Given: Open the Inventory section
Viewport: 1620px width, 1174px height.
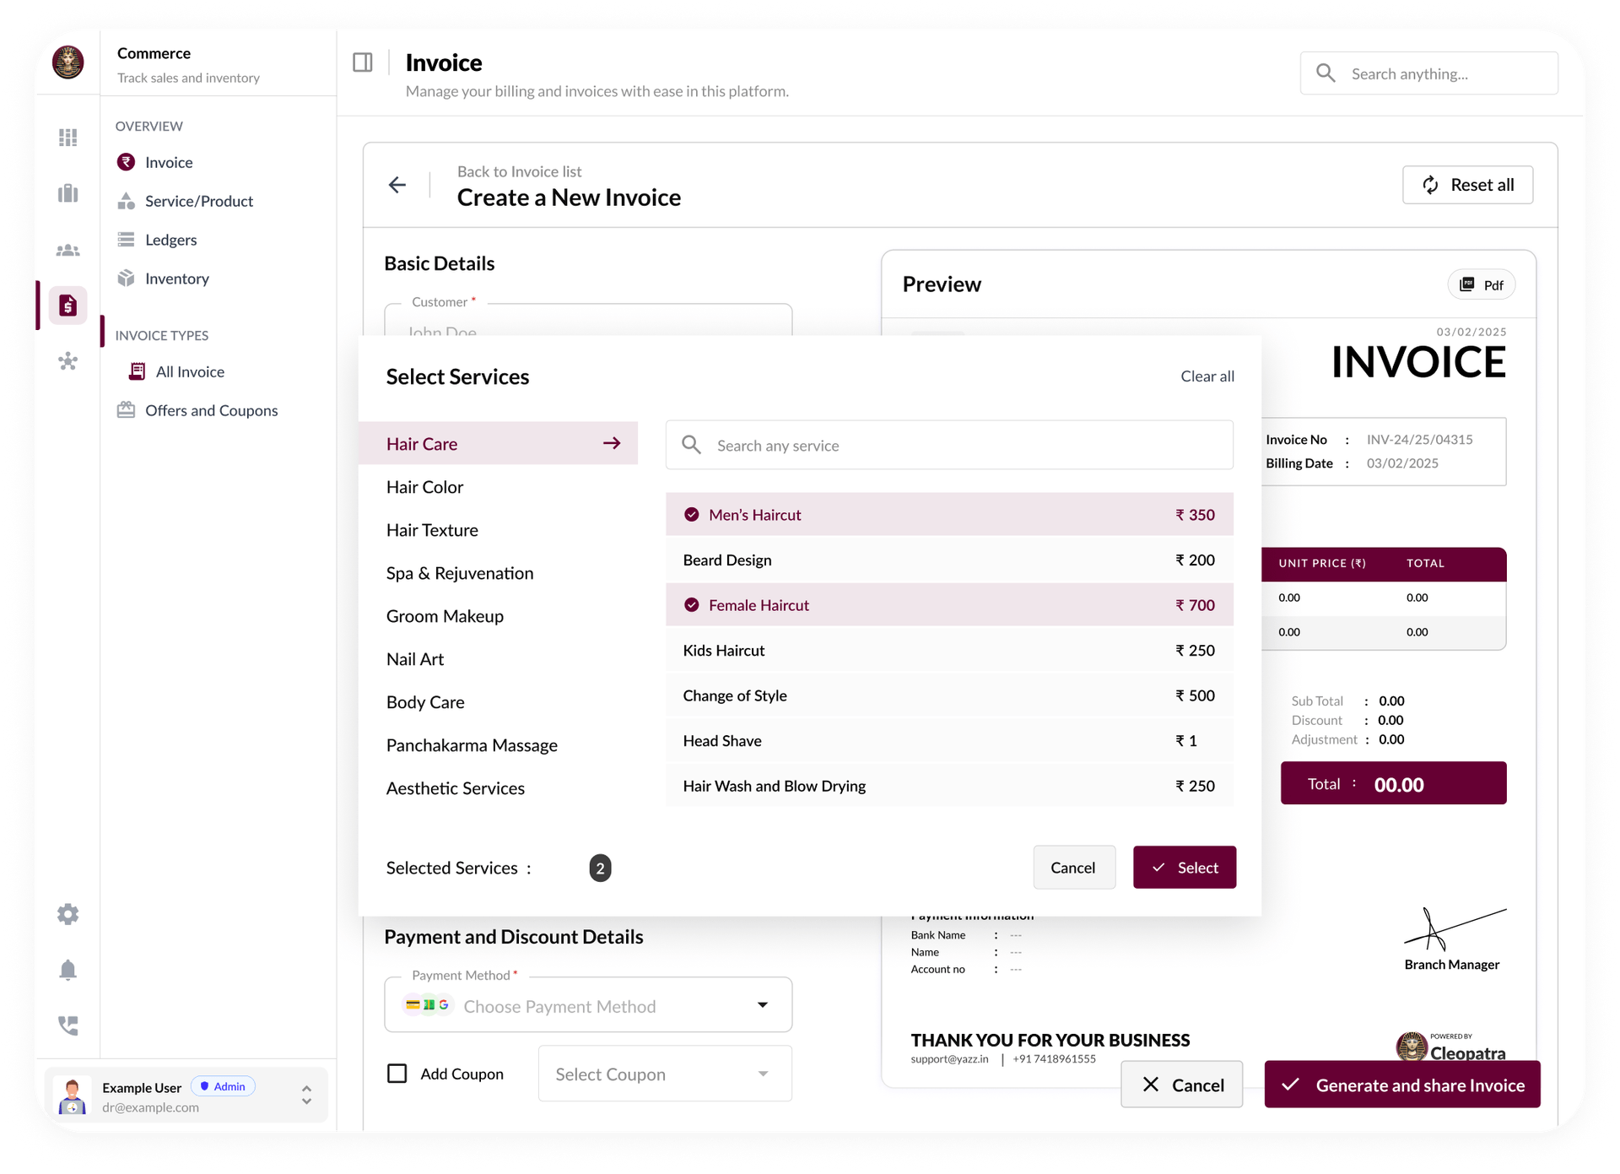Looking at the screenshot, I should coord(176,279).
